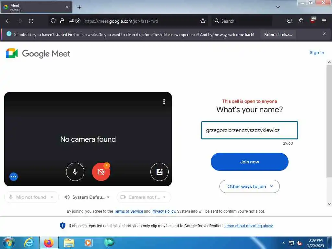Reload the page
This screenshot has height=249, width=332.
point(31,21)
